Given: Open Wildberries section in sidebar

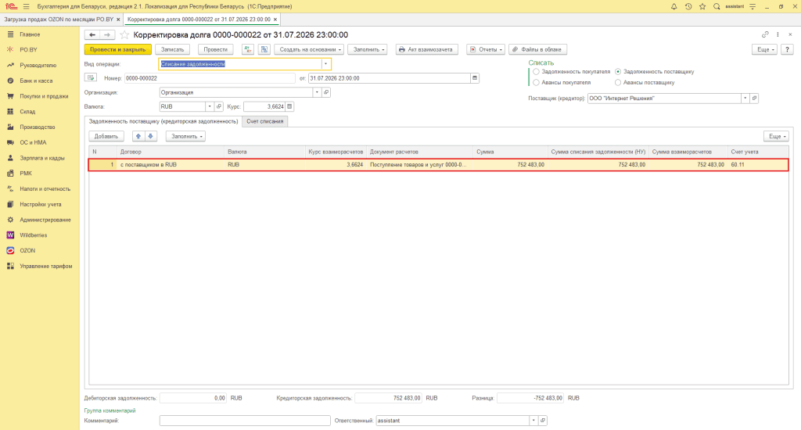Looking at the screenshot, I should click(x=33, y=235).
